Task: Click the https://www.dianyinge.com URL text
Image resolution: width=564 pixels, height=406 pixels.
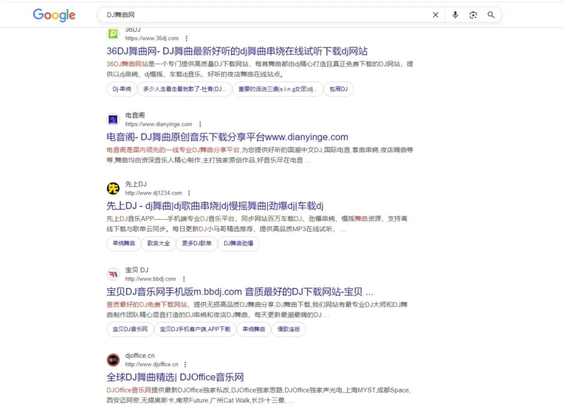Action: pyautogui.click(x=159, y=124)
